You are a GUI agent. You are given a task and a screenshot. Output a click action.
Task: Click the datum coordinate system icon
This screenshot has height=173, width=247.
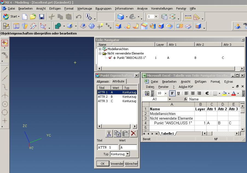[43, 26]
